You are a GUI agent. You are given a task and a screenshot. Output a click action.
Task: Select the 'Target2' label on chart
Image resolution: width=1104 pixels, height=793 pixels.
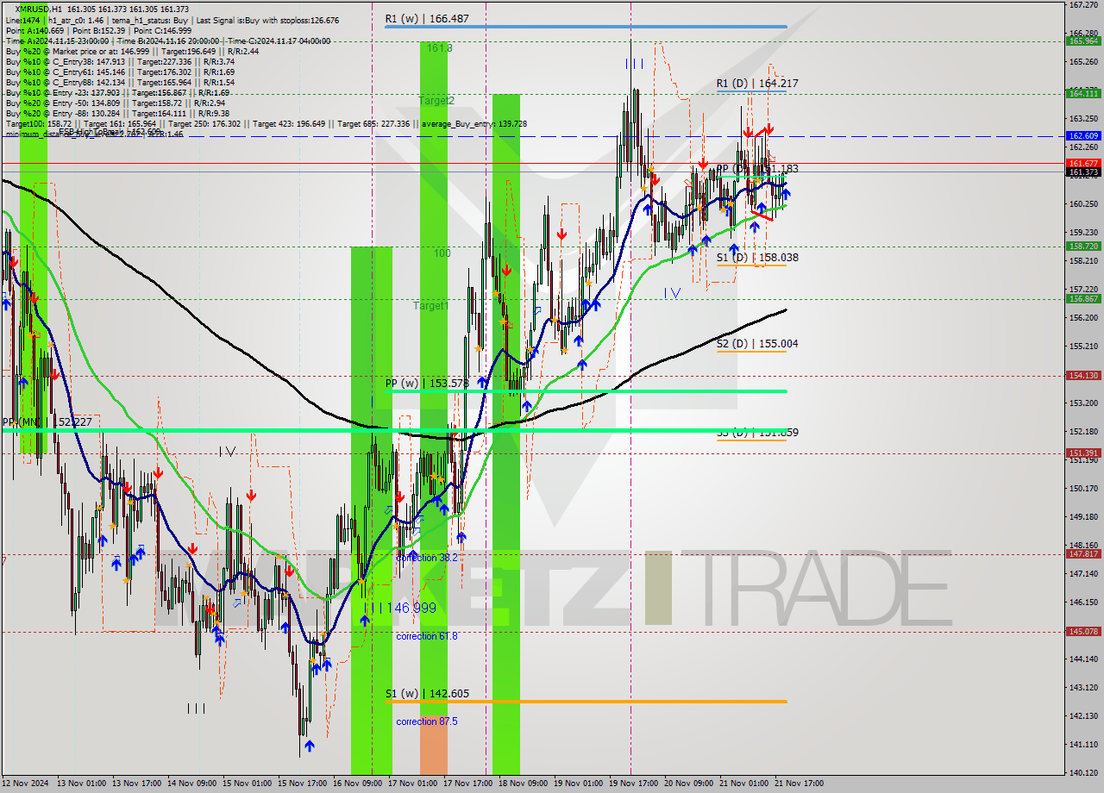coord(436,101)
